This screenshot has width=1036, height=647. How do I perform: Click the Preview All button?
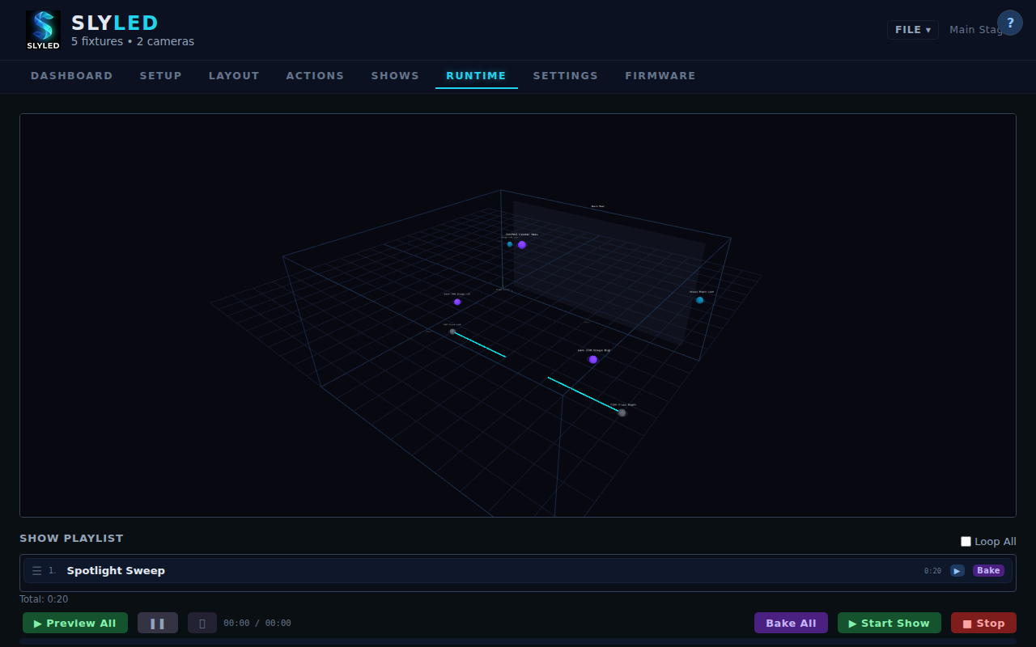pyautogui.click(x=75, y=623)
